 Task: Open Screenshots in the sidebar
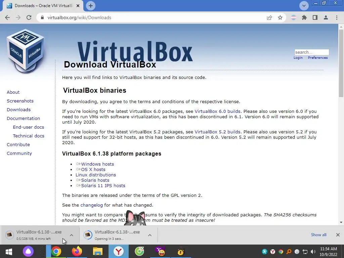point(20,101)
